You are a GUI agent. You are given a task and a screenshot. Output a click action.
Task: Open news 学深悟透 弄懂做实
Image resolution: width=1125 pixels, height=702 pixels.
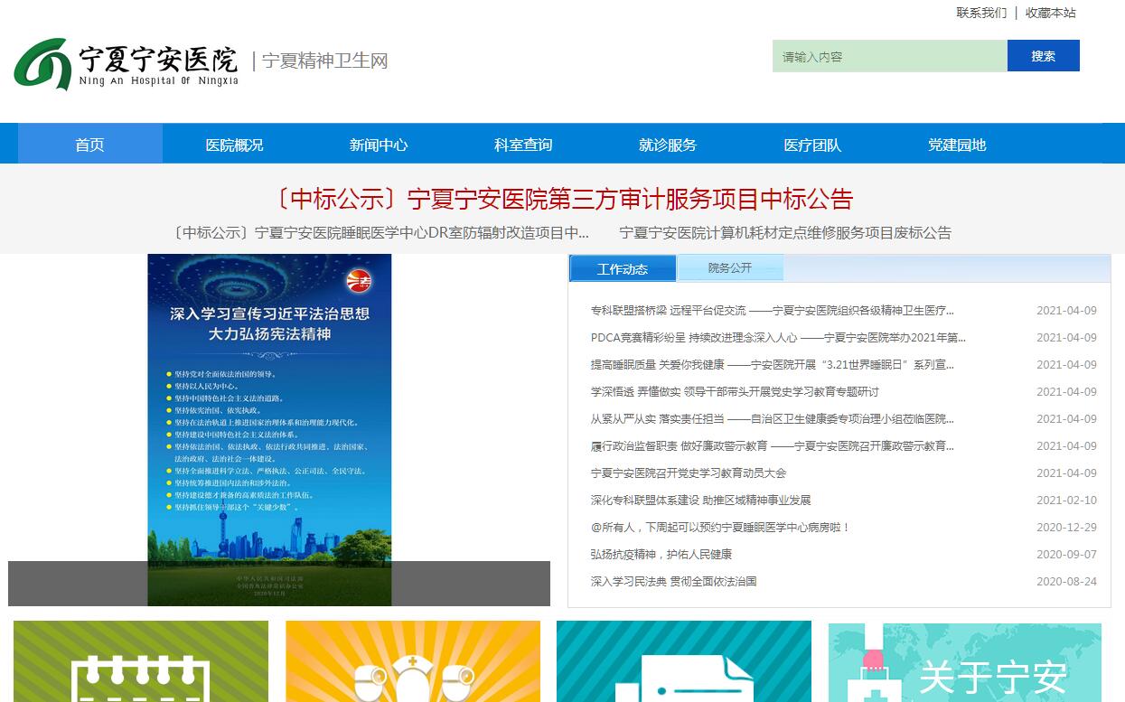(735, 392)
